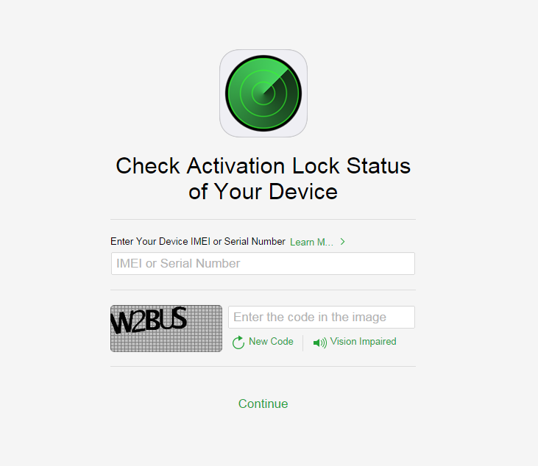Viewport: 538px width, 466px height.
Task: Click the W2BUS distorted letters
Action: [x=149, y=320]
